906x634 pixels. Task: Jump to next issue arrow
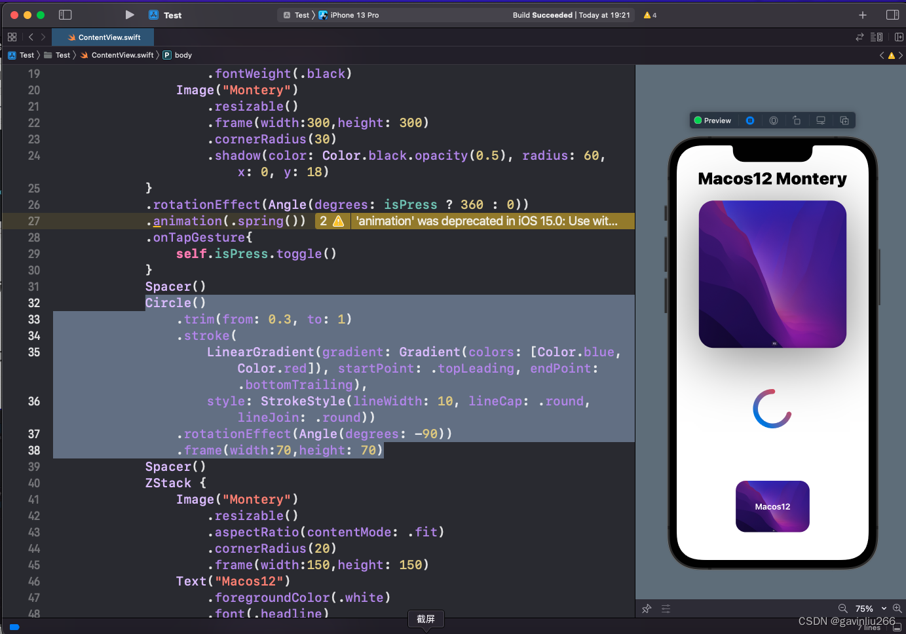click(901, 56)
